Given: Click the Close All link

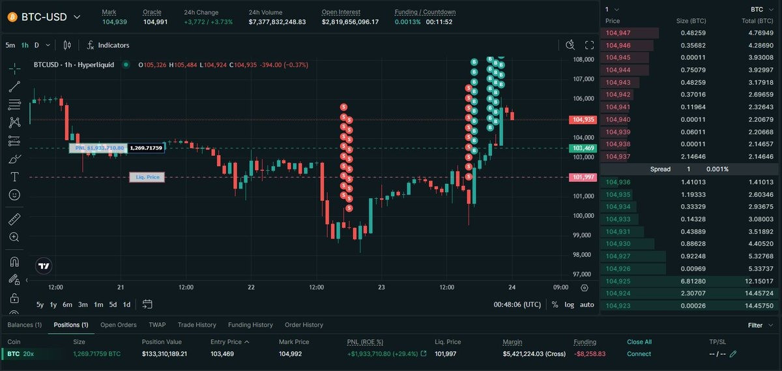Looking at the screenshot, I should point(639,342).
